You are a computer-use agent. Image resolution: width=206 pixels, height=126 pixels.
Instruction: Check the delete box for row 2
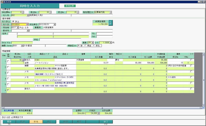pyautogui.click(x=8, y=67)
